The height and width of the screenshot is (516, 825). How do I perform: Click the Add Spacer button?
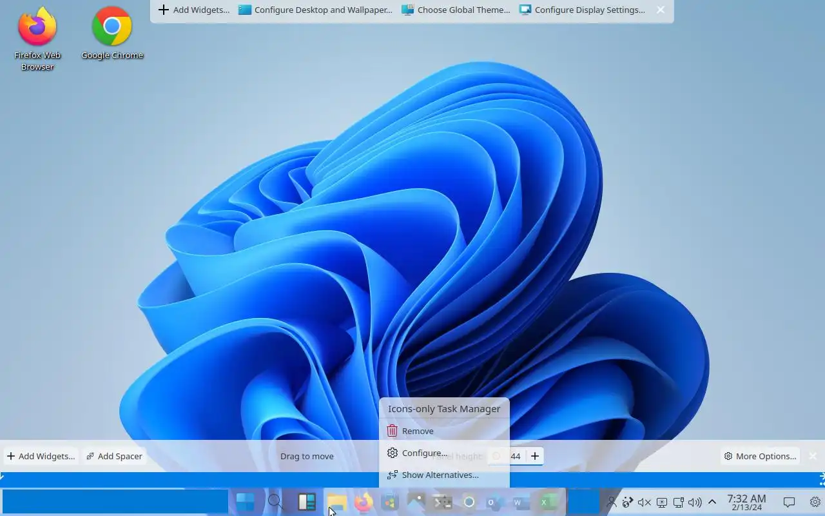pos(113,456)
